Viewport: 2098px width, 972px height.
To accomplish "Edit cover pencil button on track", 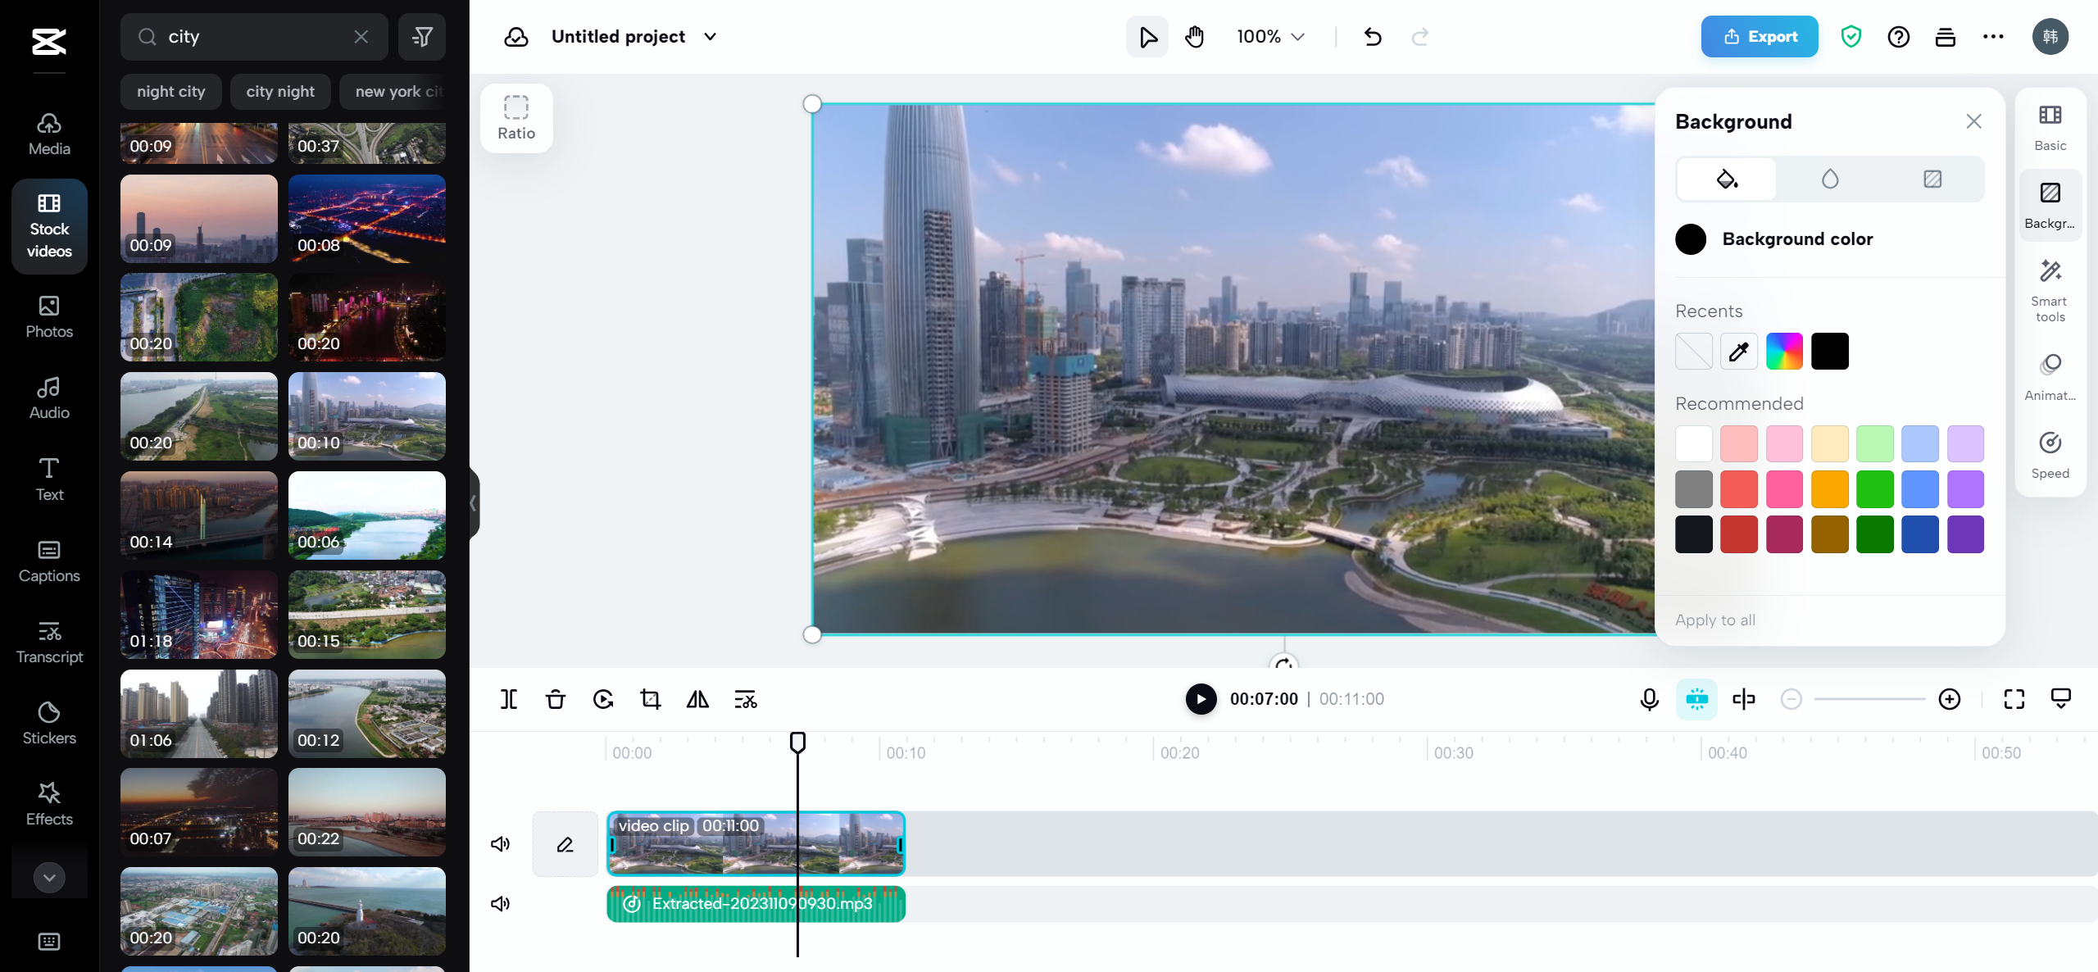I will click(565, 844).
